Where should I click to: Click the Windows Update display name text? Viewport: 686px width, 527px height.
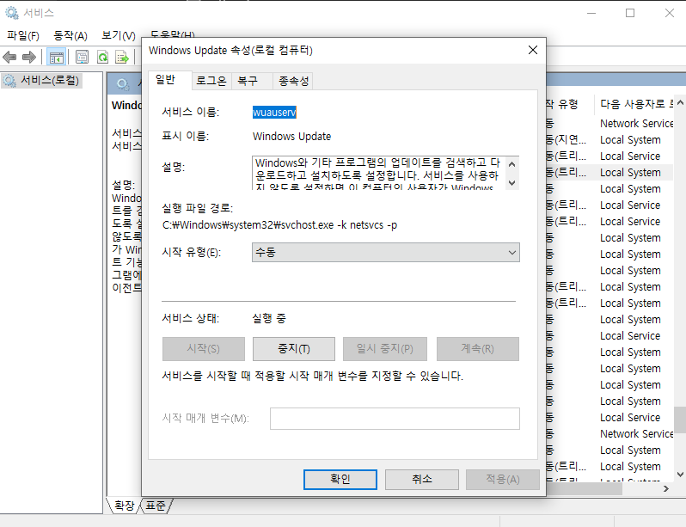291,137
